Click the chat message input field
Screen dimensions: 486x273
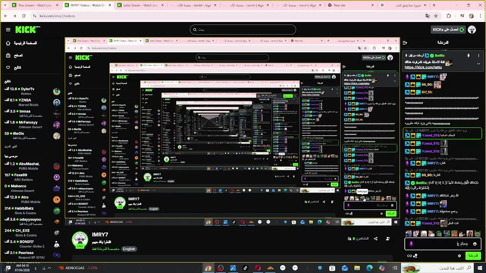click(443, 244)
